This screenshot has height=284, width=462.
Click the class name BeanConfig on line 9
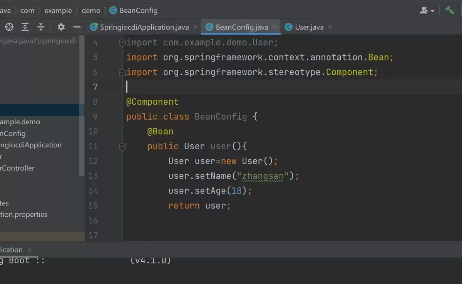tap(221, 117)
